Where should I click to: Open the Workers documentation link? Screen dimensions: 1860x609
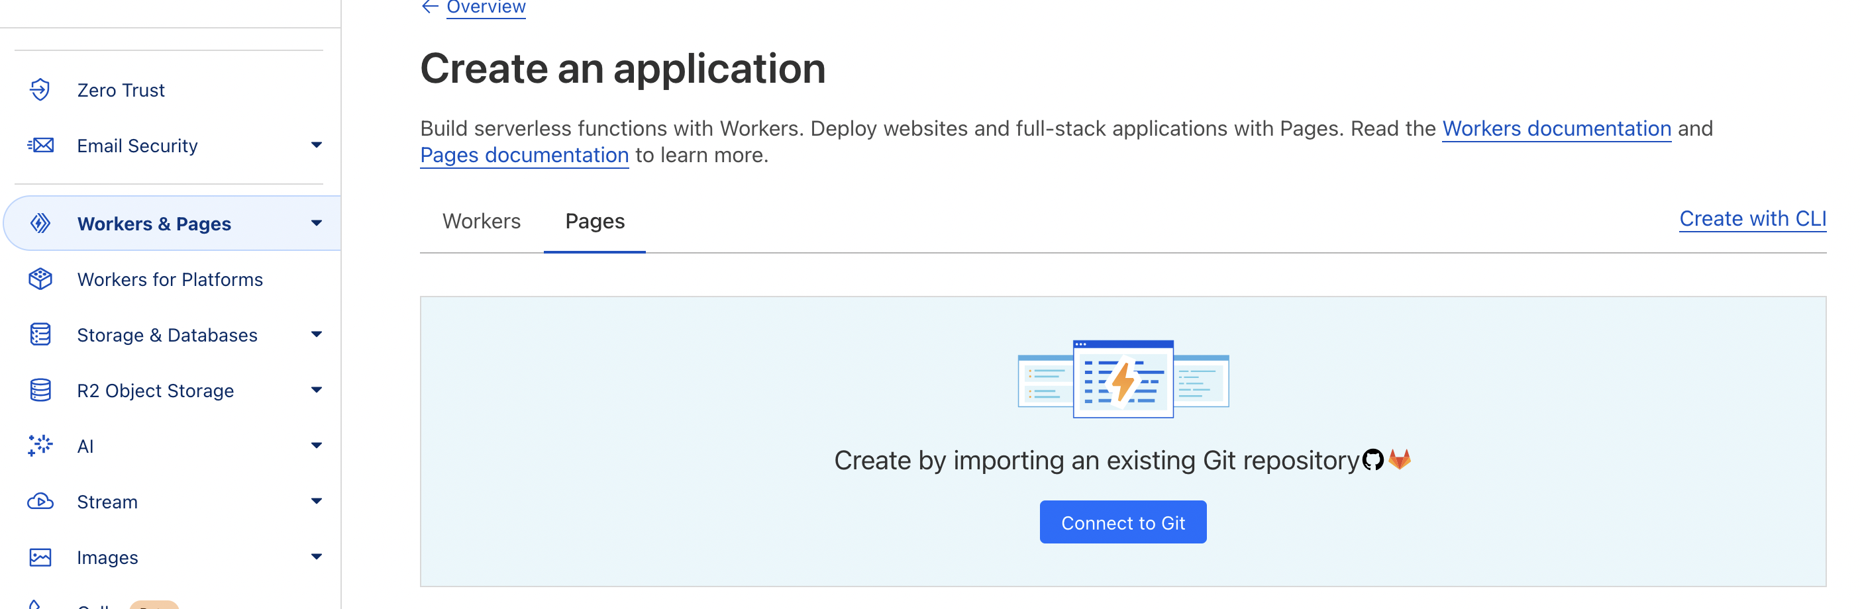tap(1556, 128)
